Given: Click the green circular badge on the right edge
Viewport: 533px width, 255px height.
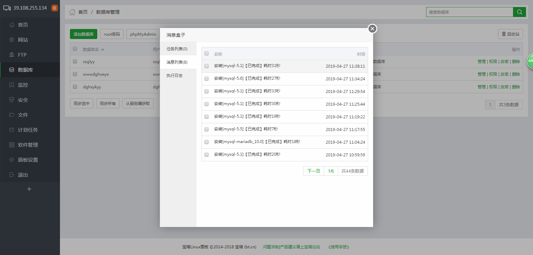Looking at the screenshot, I should pyautogui.click(x=530, y=61).
